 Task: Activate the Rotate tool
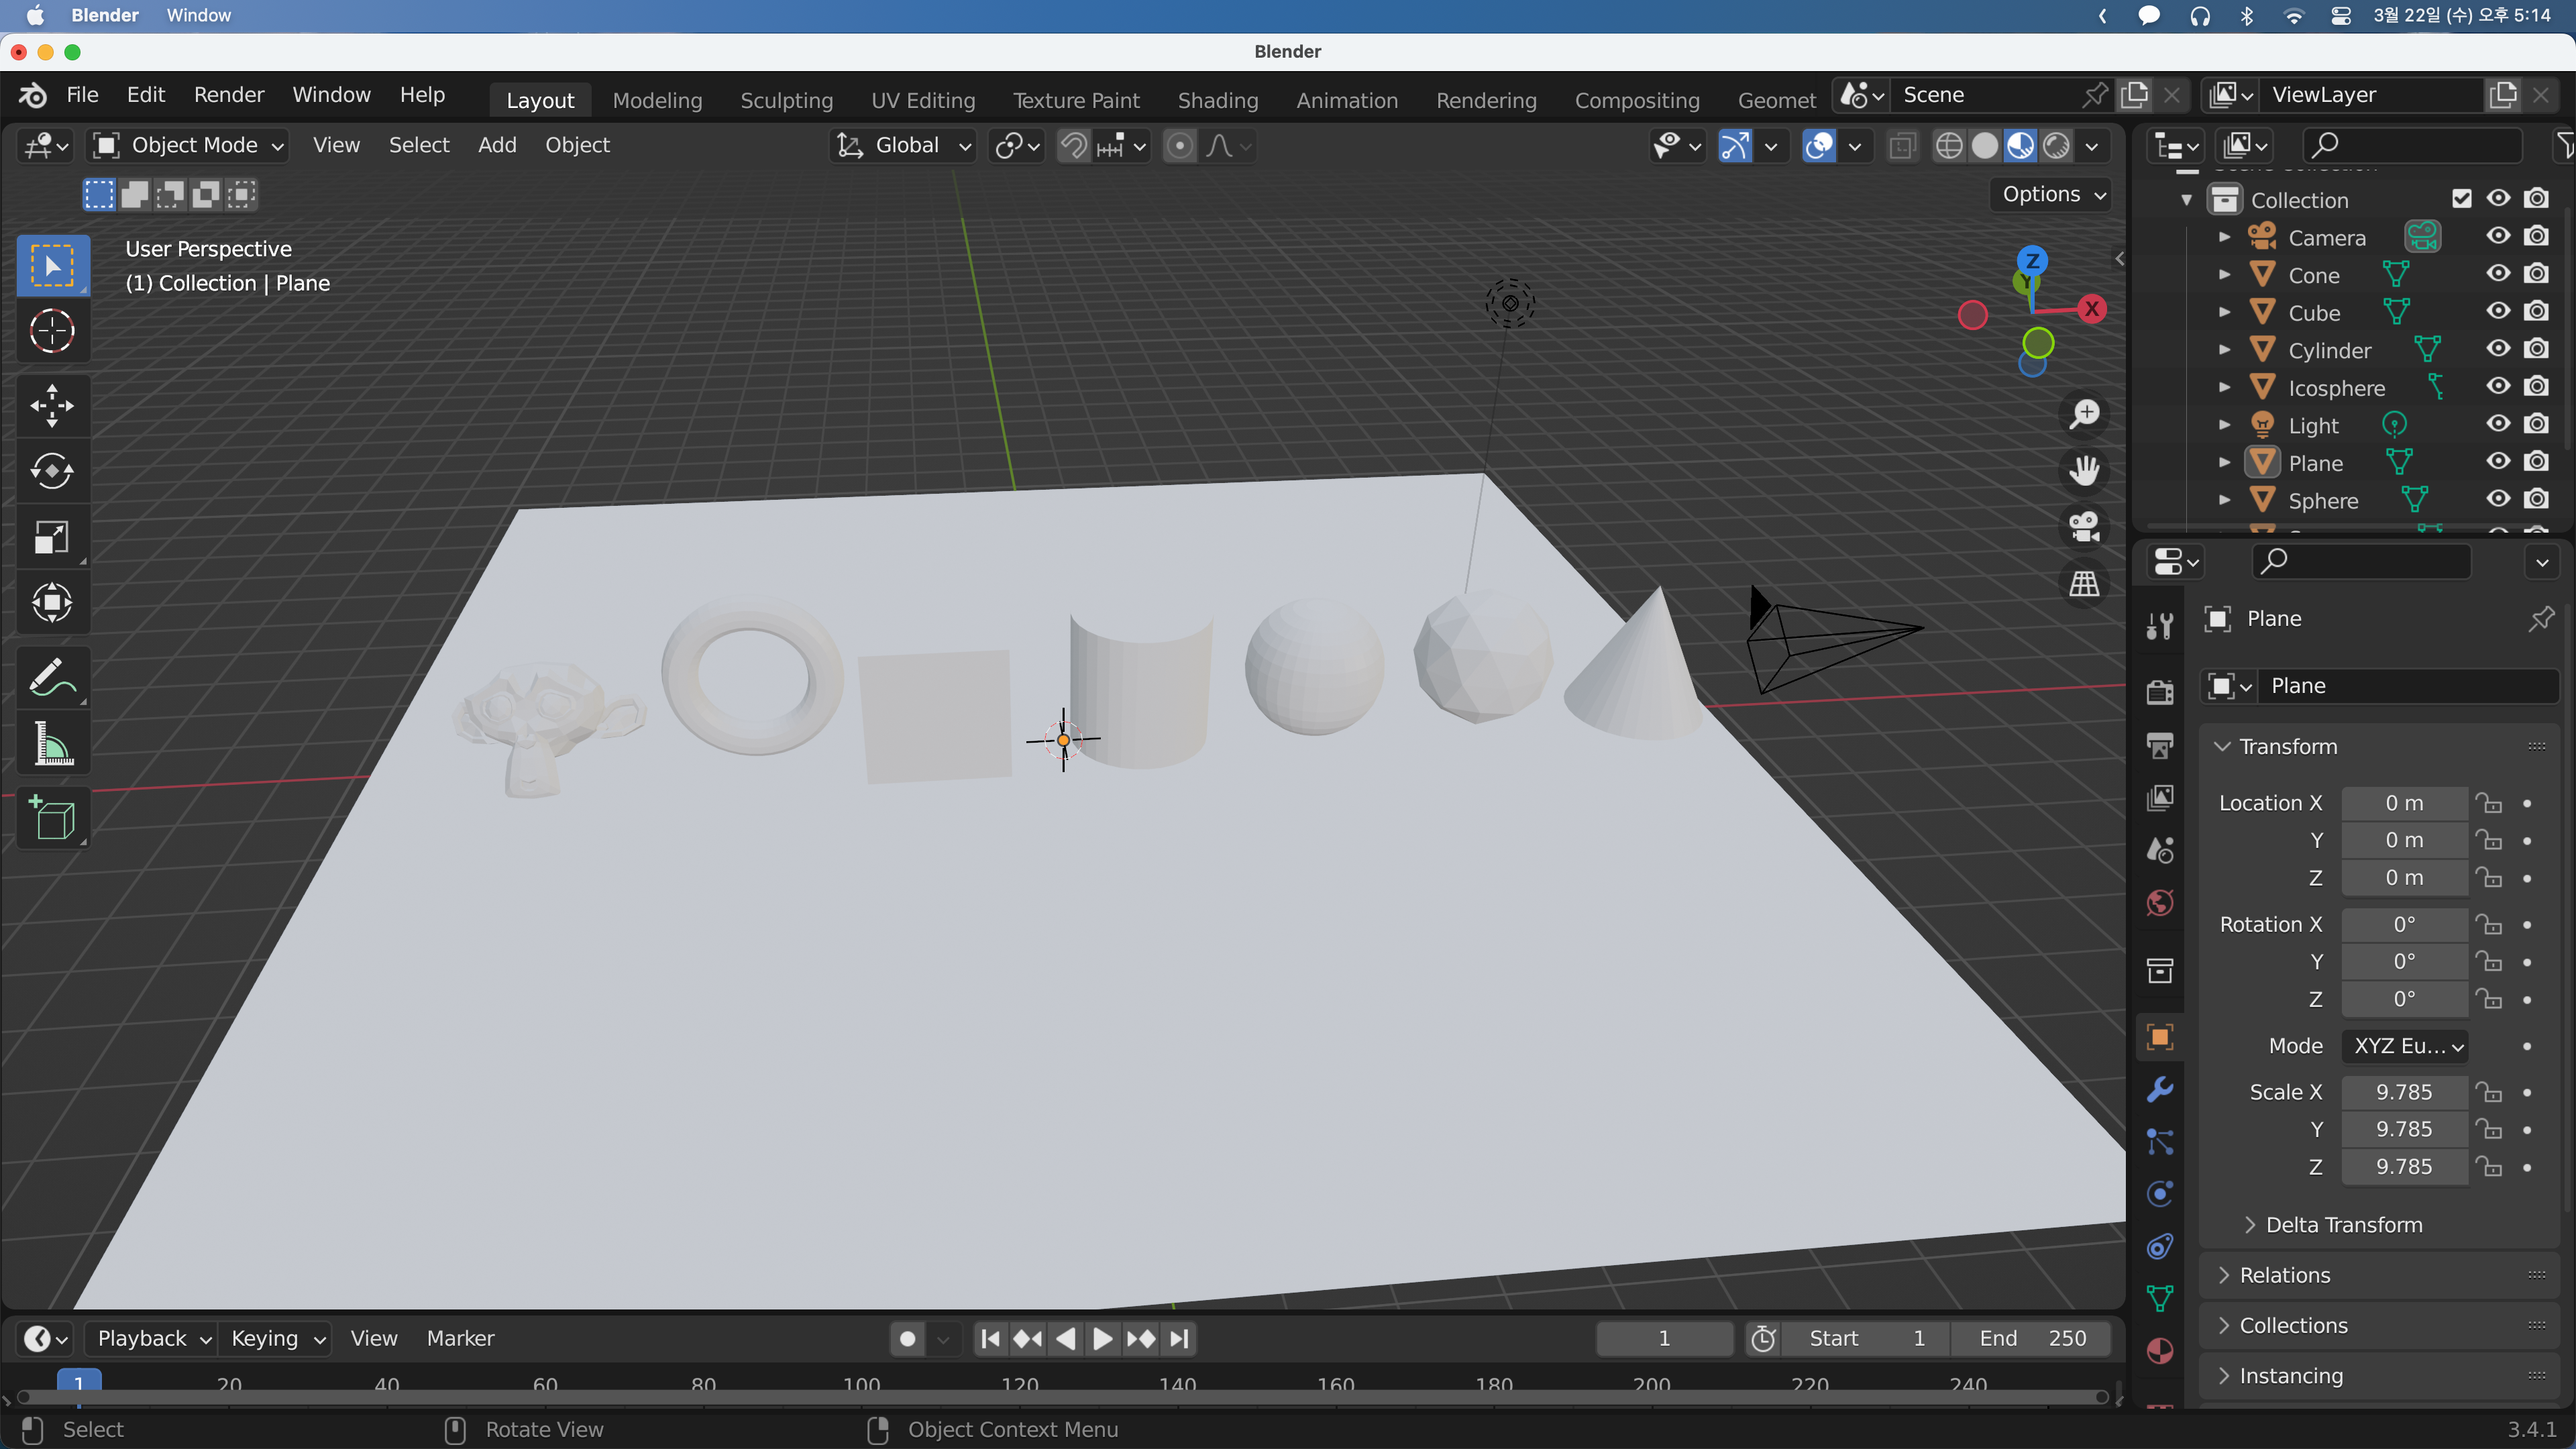[52, 471]
